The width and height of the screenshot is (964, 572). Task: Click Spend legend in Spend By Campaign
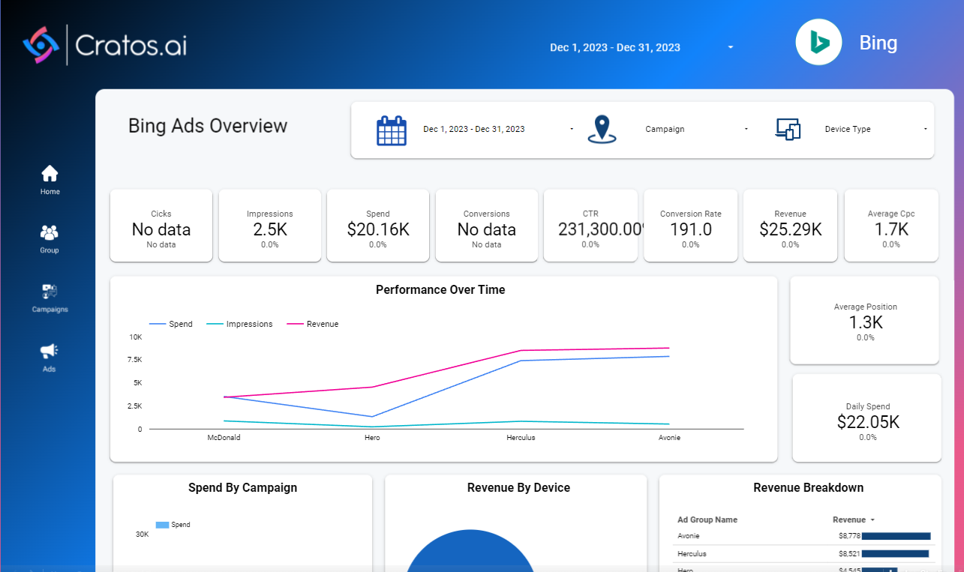pyautogui.click(x=173, y=525)
